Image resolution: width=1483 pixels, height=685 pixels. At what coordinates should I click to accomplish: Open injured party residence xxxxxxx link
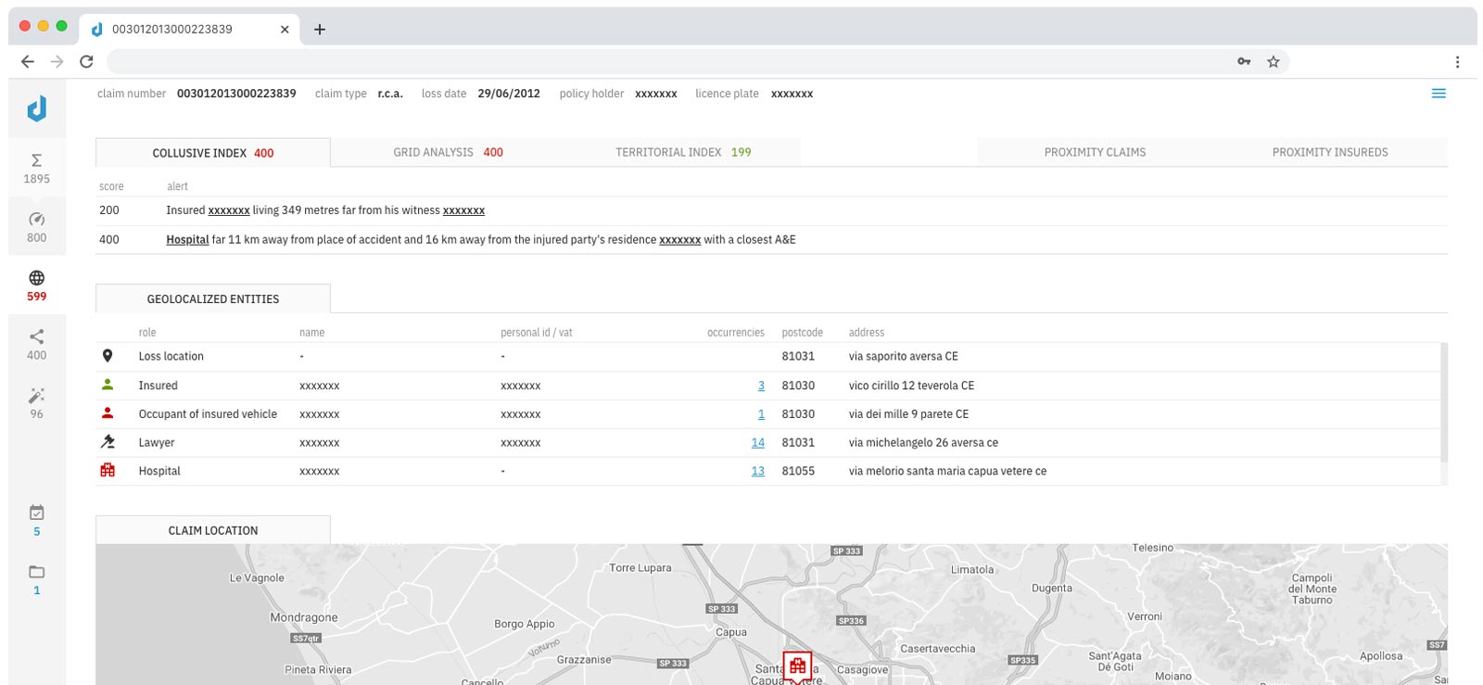click(x=679, y=239)
